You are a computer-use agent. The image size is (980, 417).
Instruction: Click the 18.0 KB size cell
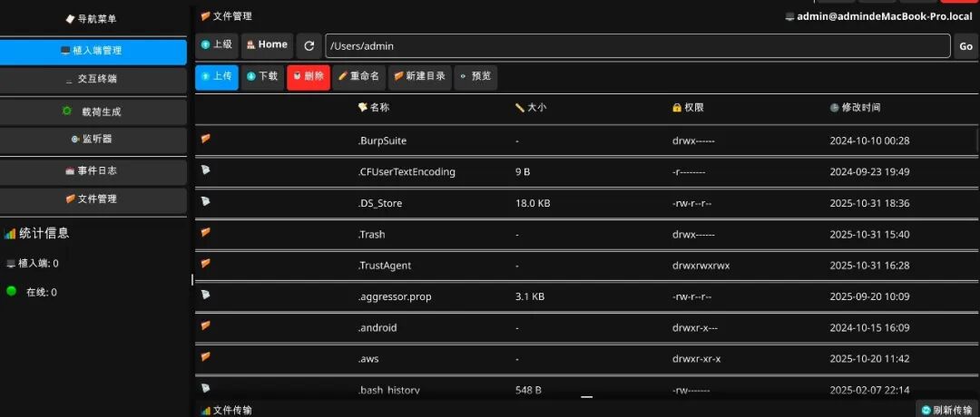pos(533,203)
